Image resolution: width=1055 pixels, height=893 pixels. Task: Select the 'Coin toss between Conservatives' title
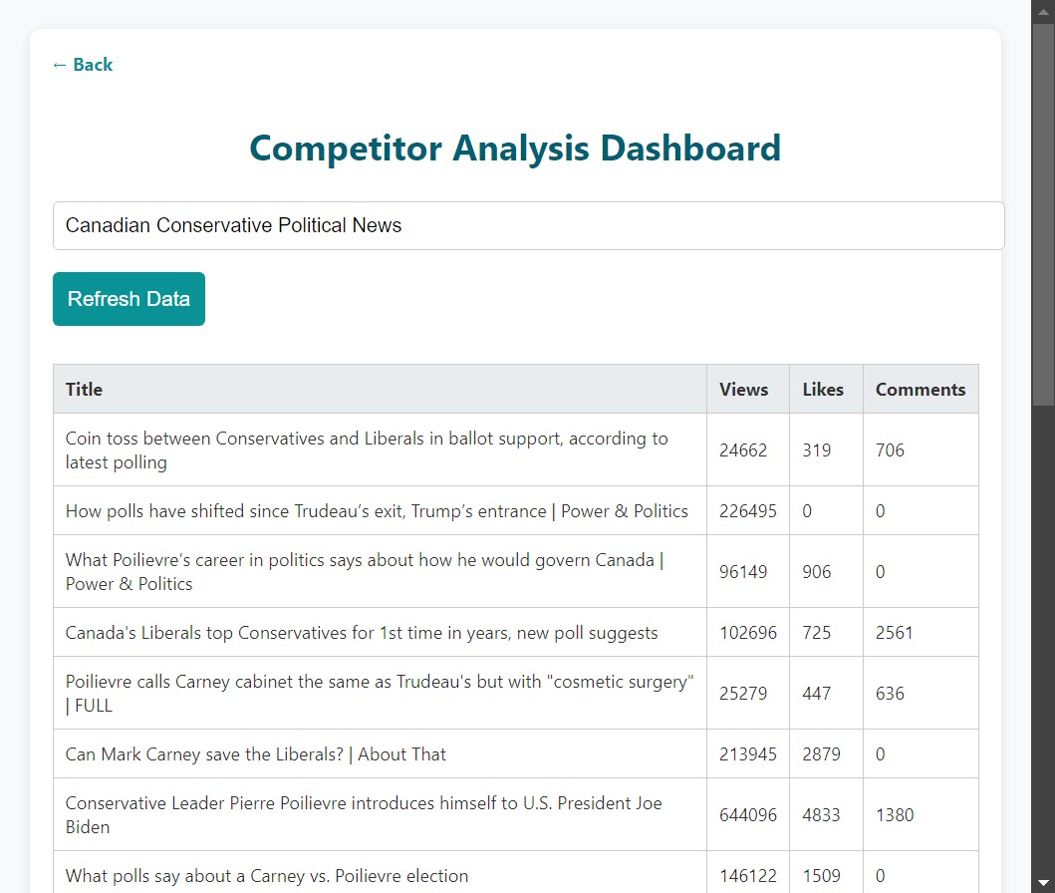click(x=367, y=450)
